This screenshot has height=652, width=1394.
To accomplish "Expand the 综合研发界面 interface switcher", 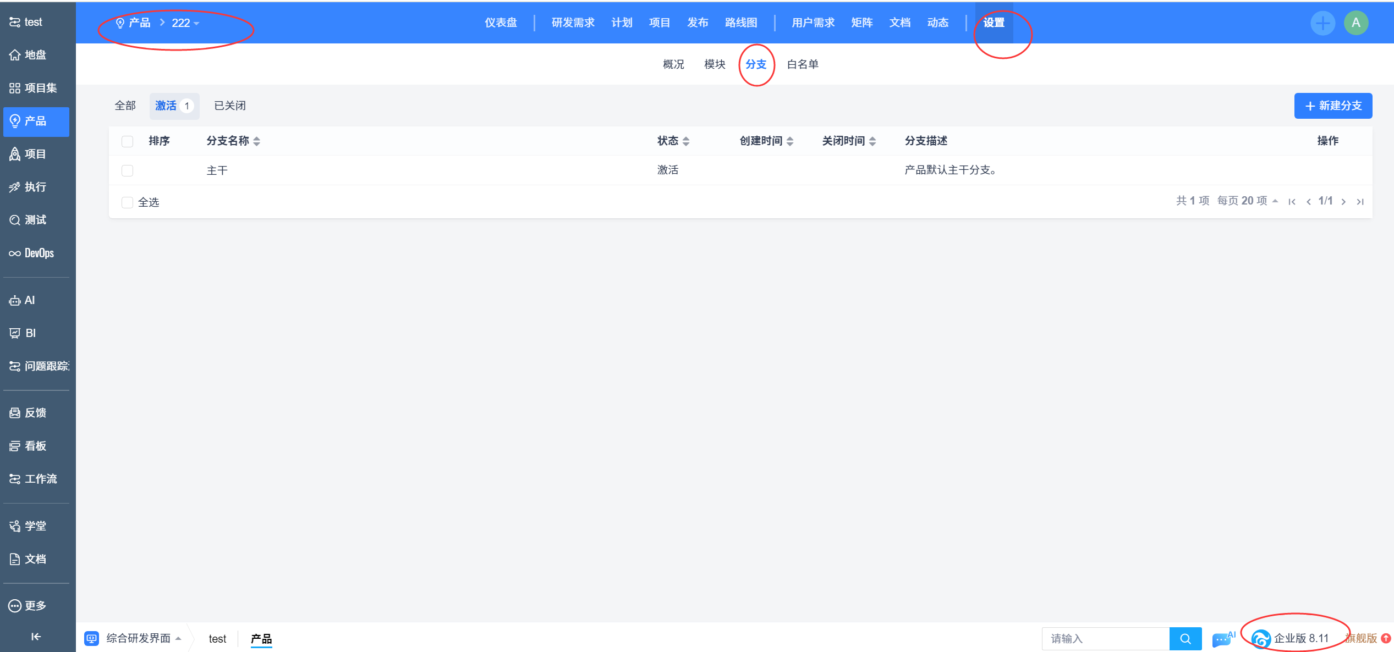I will 138,638.
